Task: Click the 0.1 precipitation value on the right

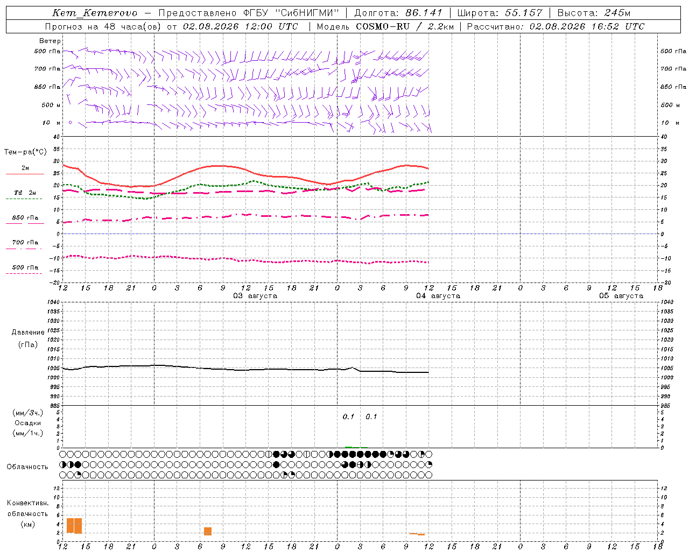Action: 371,416
